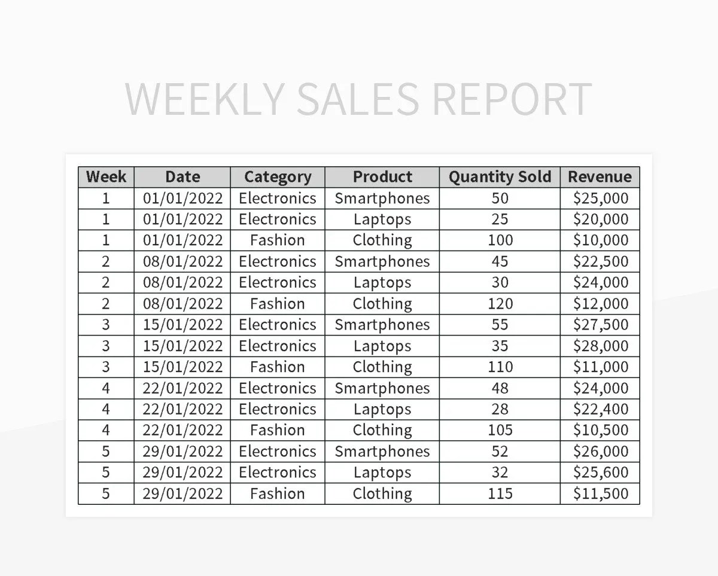The width and height of the screenshot is (718, 576).
Task: Click the WEEKLY SALES REPORT title
Action: coord(358,99)
